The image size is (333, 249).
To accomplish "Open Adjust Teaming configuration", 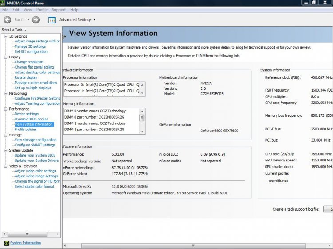I will [x=37, y=103].
